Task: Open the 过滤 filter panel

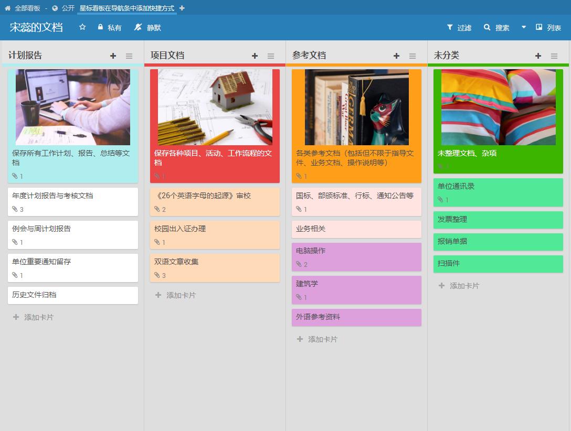Action: (x=459, y=28)
